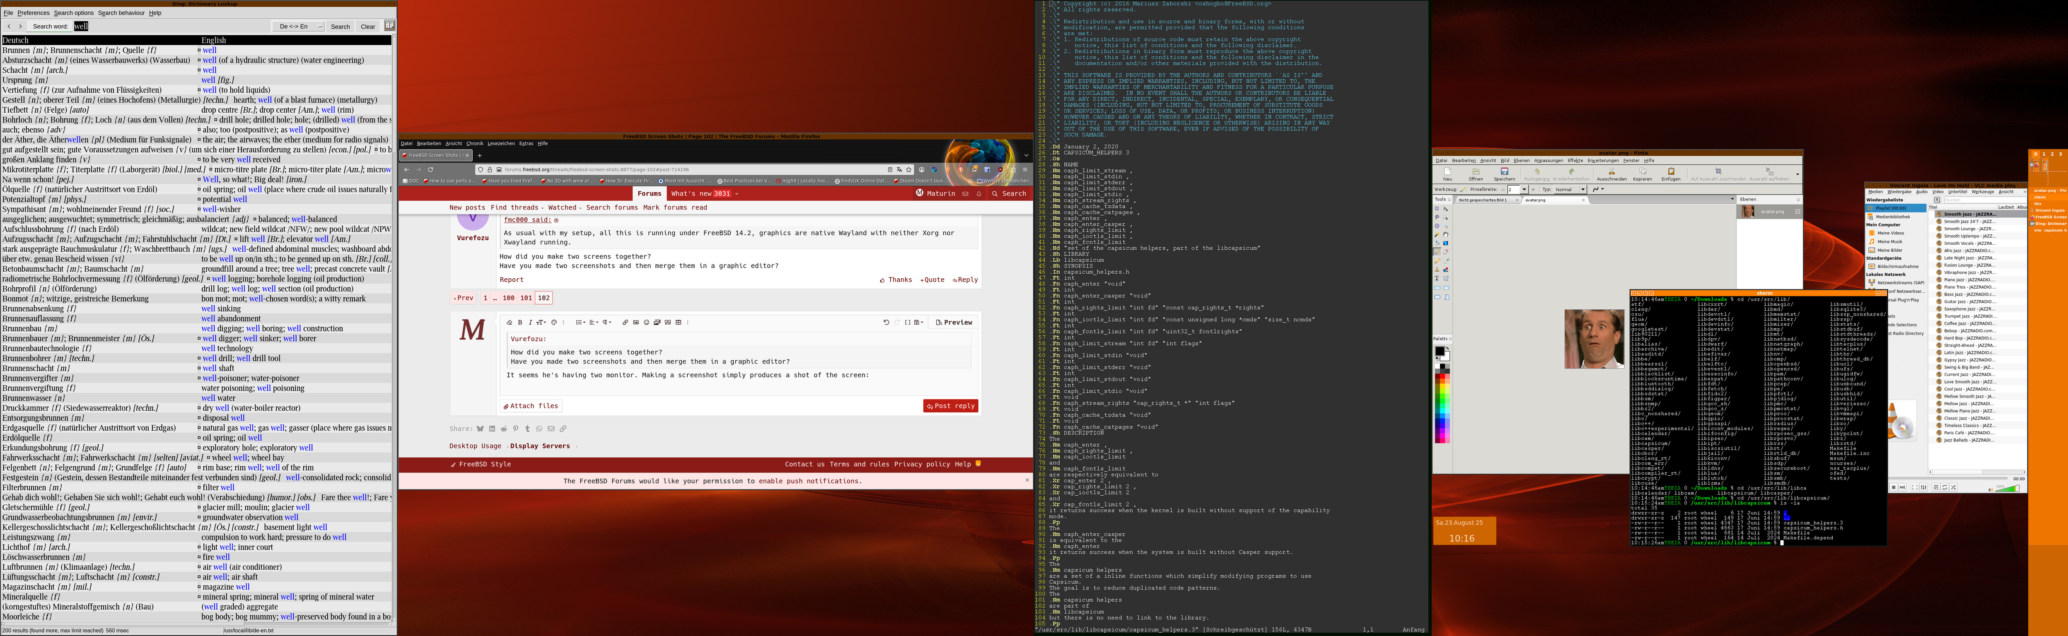Click the smiley emoji icon in editor

point(646,323)
